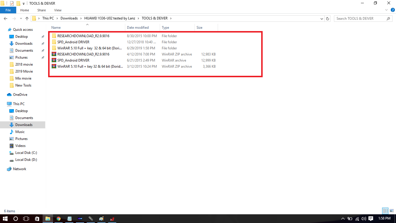Open the New Tools folder shortcut
This screenshot has height=223, width=396.
tap(23, 85)
